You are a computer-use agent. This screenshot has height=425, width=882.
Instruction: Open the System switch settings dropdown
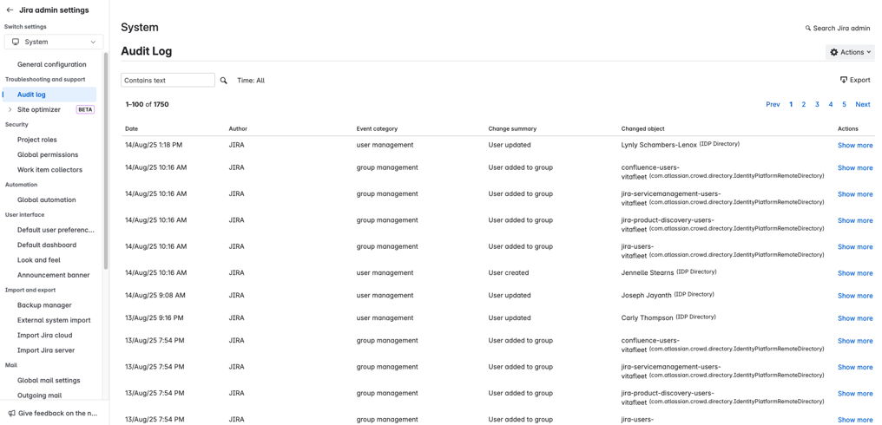pyautogui.click(x=54, y=42)
